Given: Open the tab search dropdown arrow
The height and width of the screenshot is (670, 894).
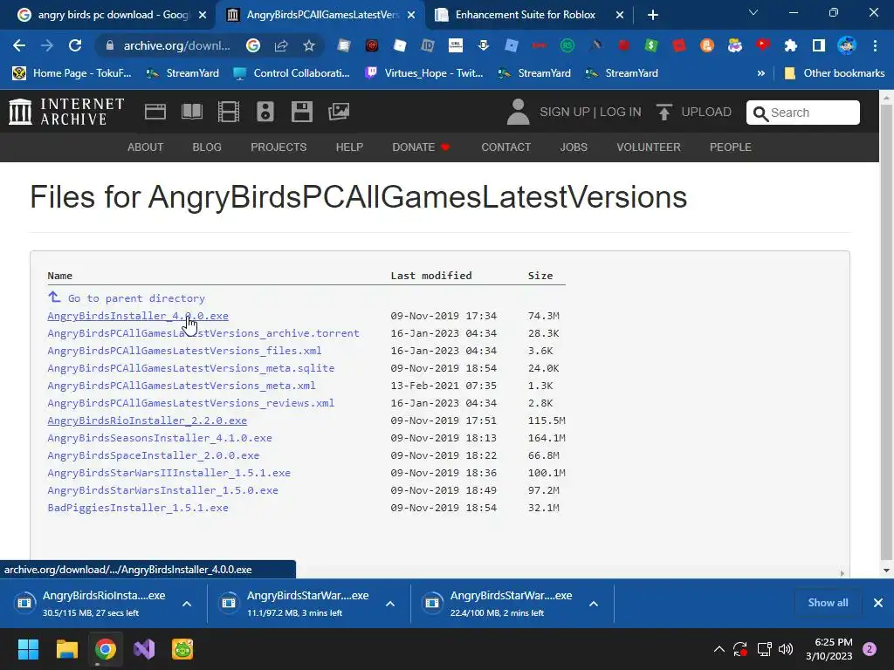Looking at the screenshot, I should 753,12.
